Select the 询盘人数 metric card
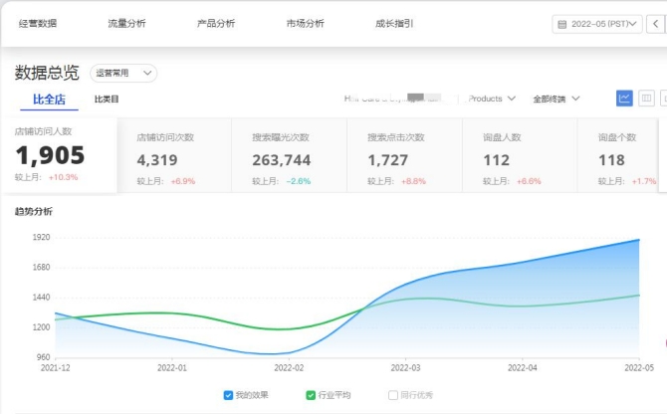 click(x=519, y=154)
